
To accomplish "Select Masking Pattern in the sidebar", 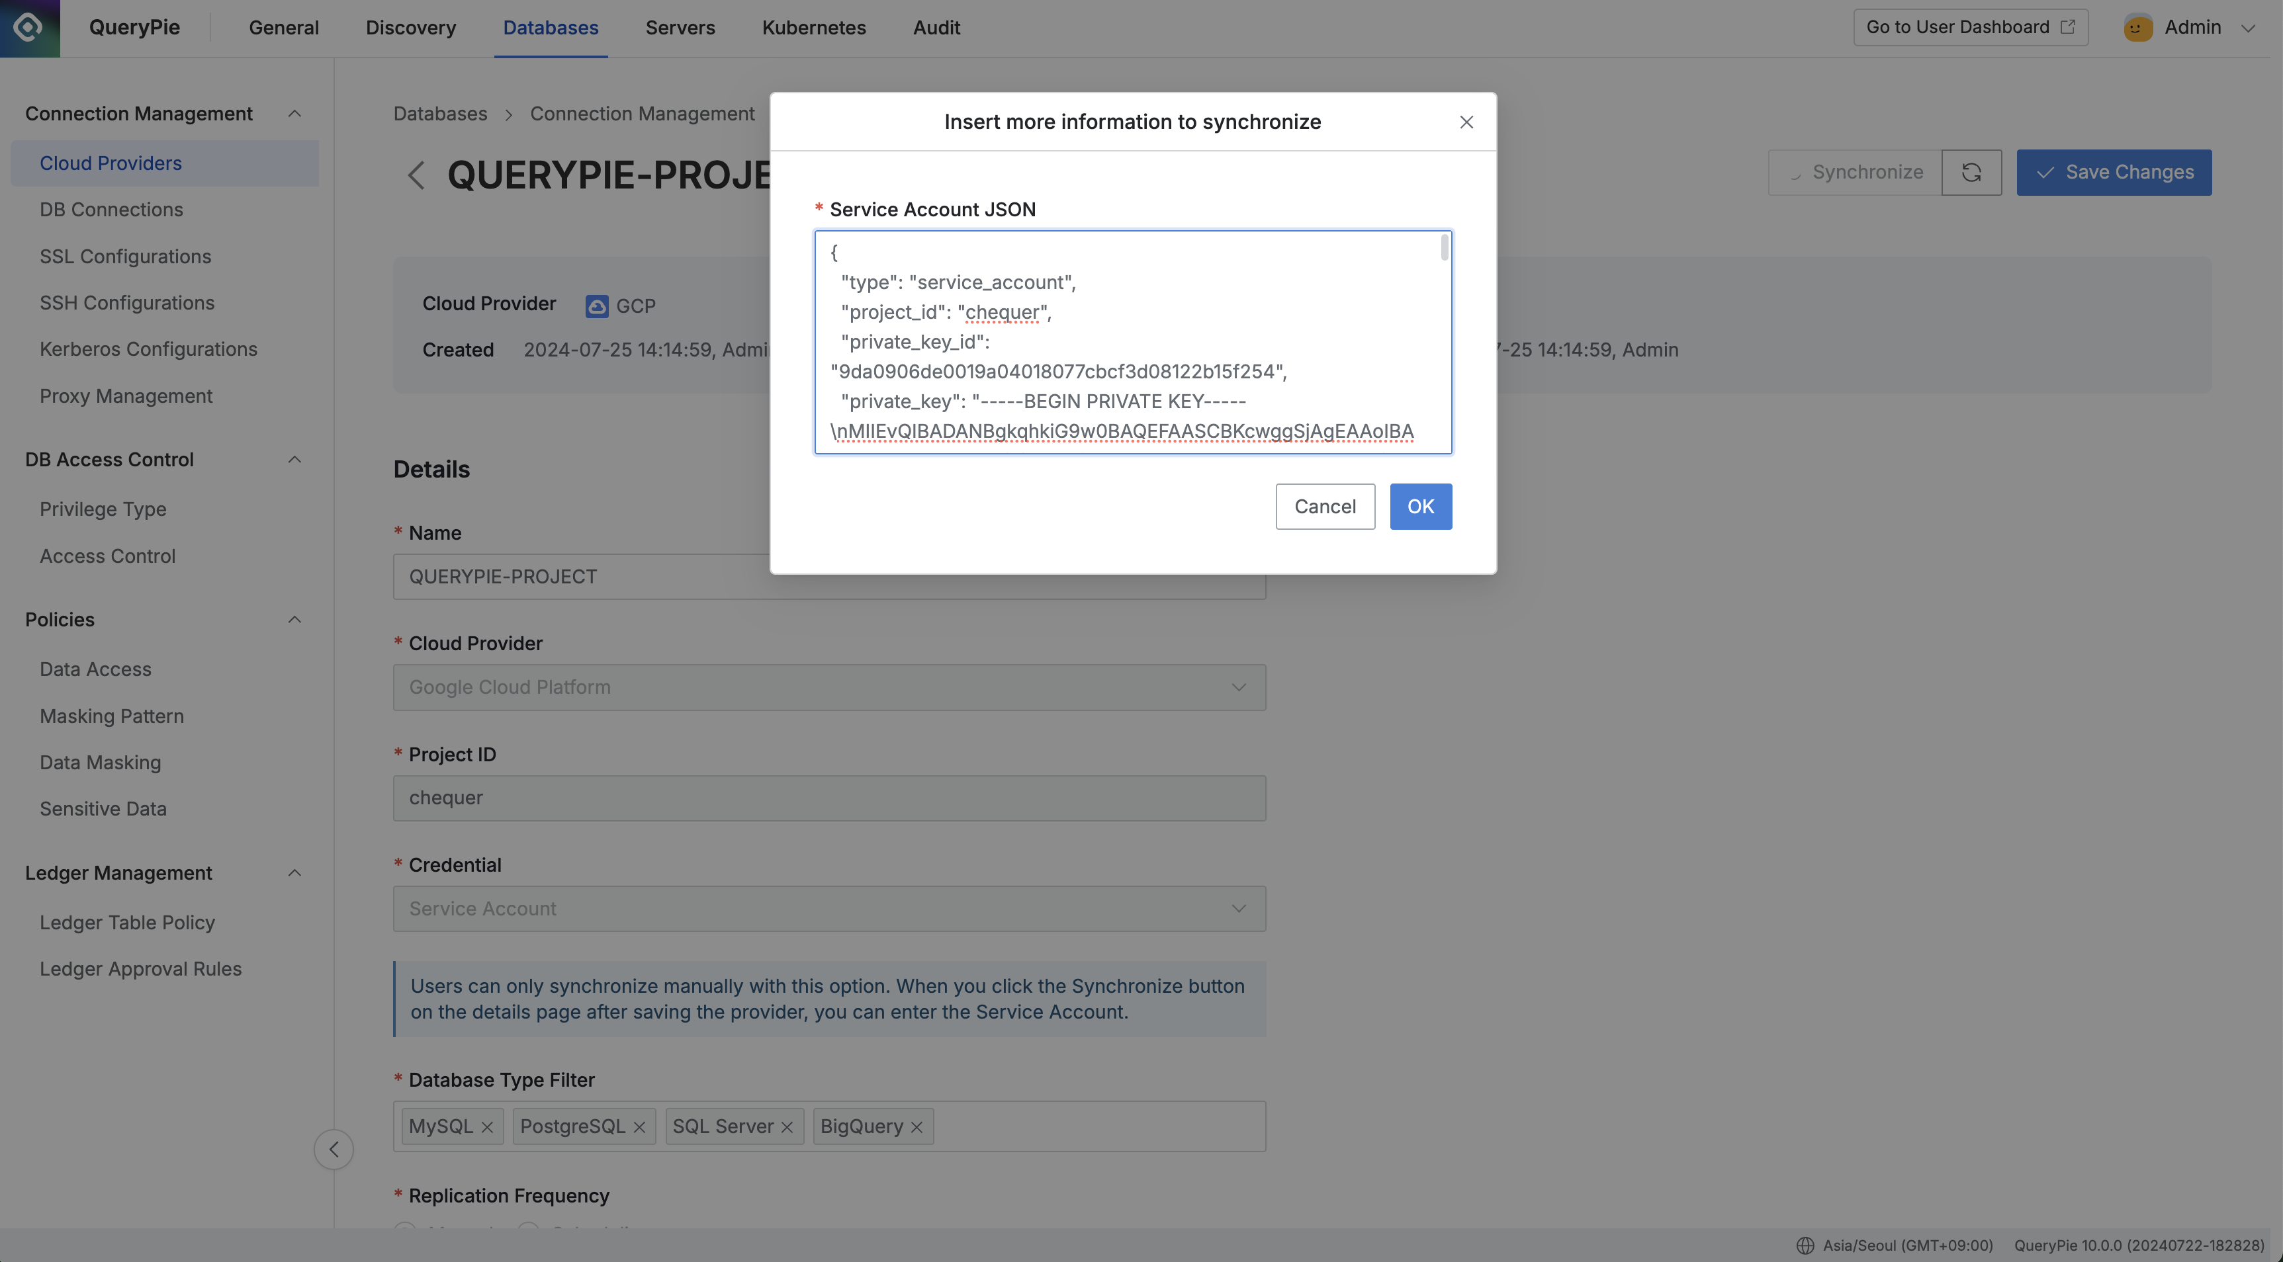I will (112, 716).
